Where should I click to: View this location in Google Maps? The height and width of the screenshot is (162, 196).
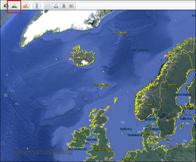pos(72,6)
